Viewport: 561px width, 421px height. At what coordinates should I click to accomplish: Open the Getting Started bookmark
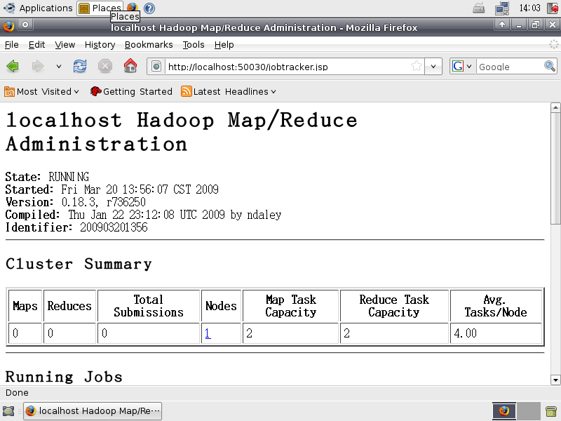[x=131, y=92]
